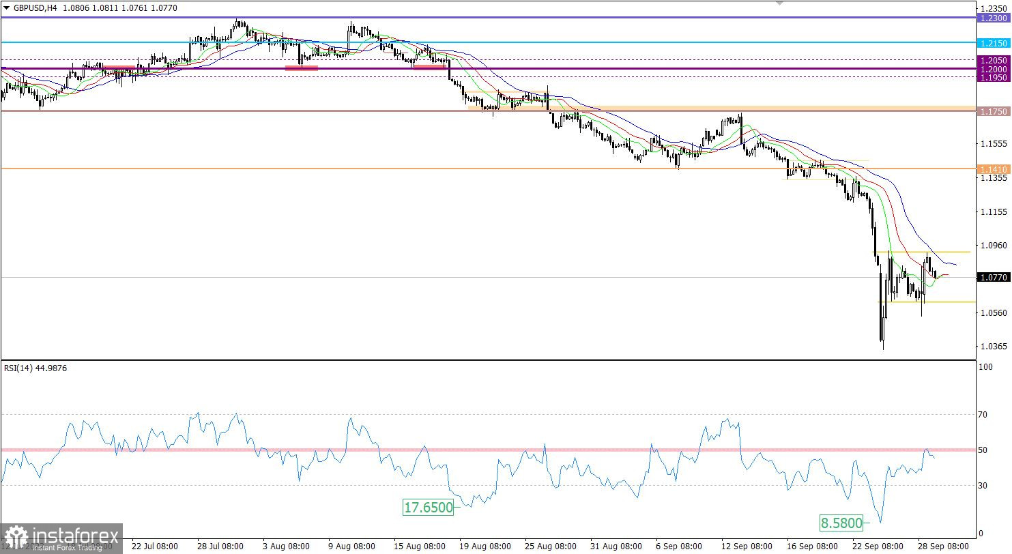Select the 1.2050 price tag

click(x=993, y=60)
